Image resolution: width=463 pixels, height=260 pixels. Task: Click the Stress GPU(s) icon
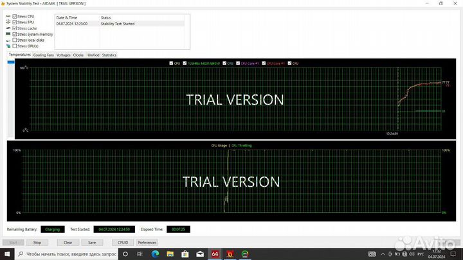coord(8,46)
